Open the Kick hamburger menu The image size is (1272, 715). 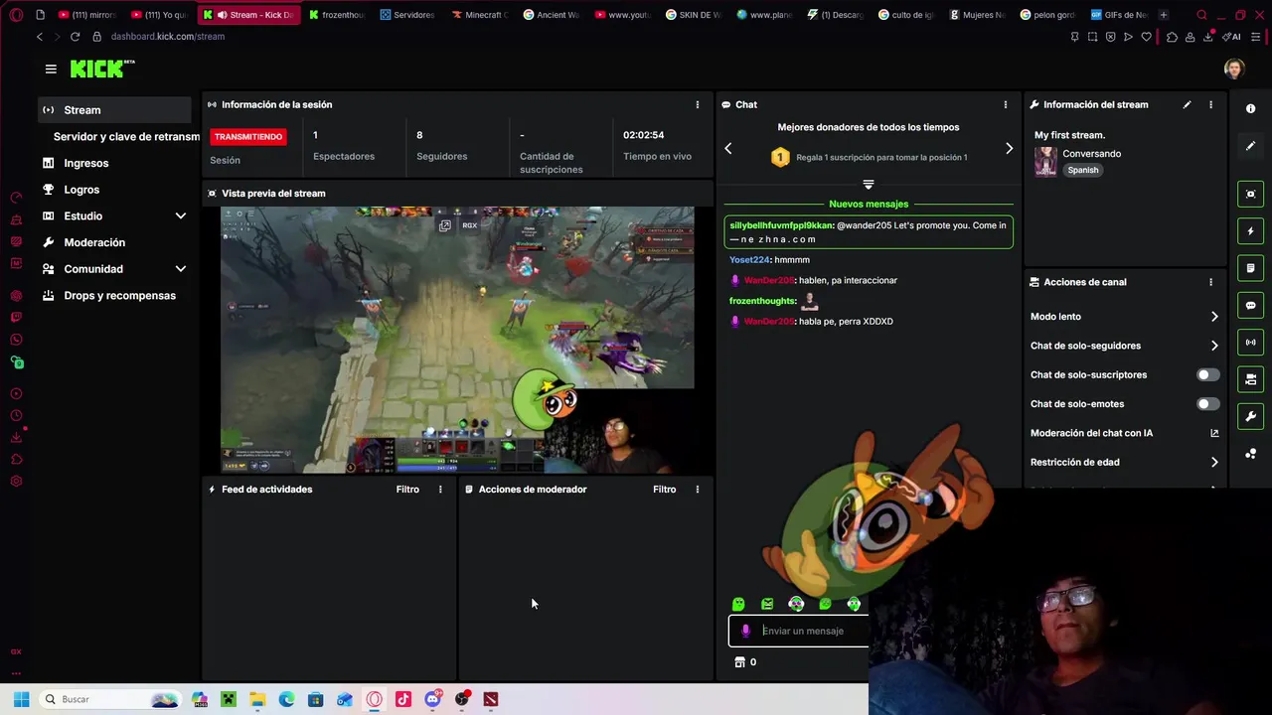pyautogui.click(x=51, y=69)
